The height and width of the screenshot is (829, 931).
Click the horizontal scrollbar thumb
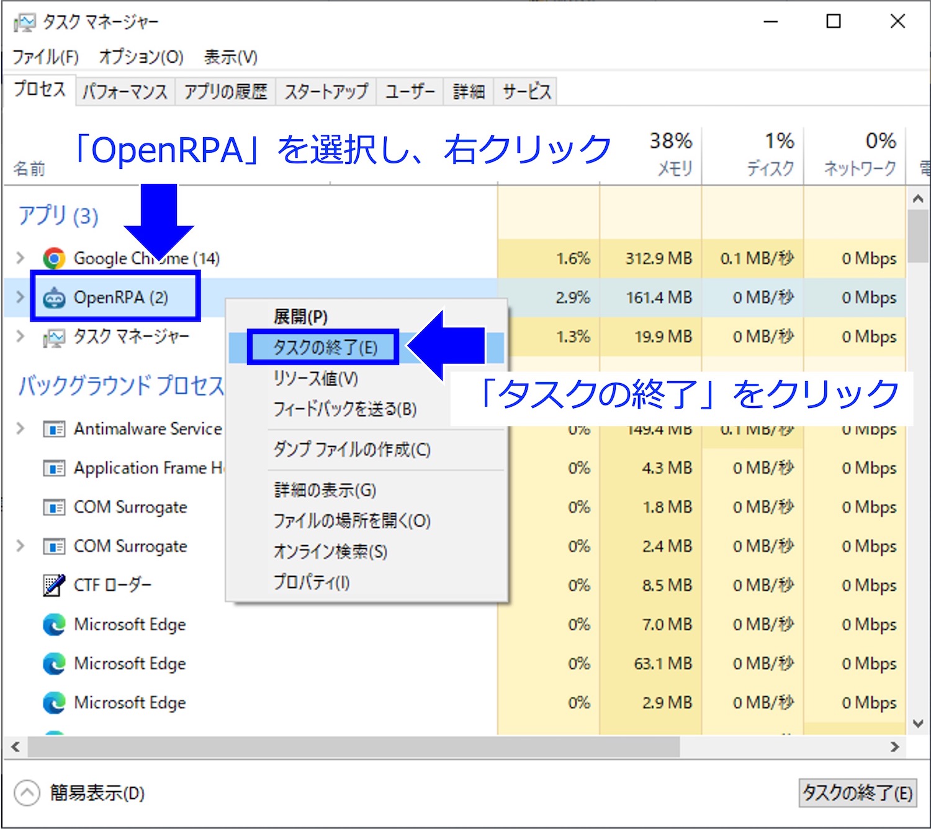click(354, 747)
